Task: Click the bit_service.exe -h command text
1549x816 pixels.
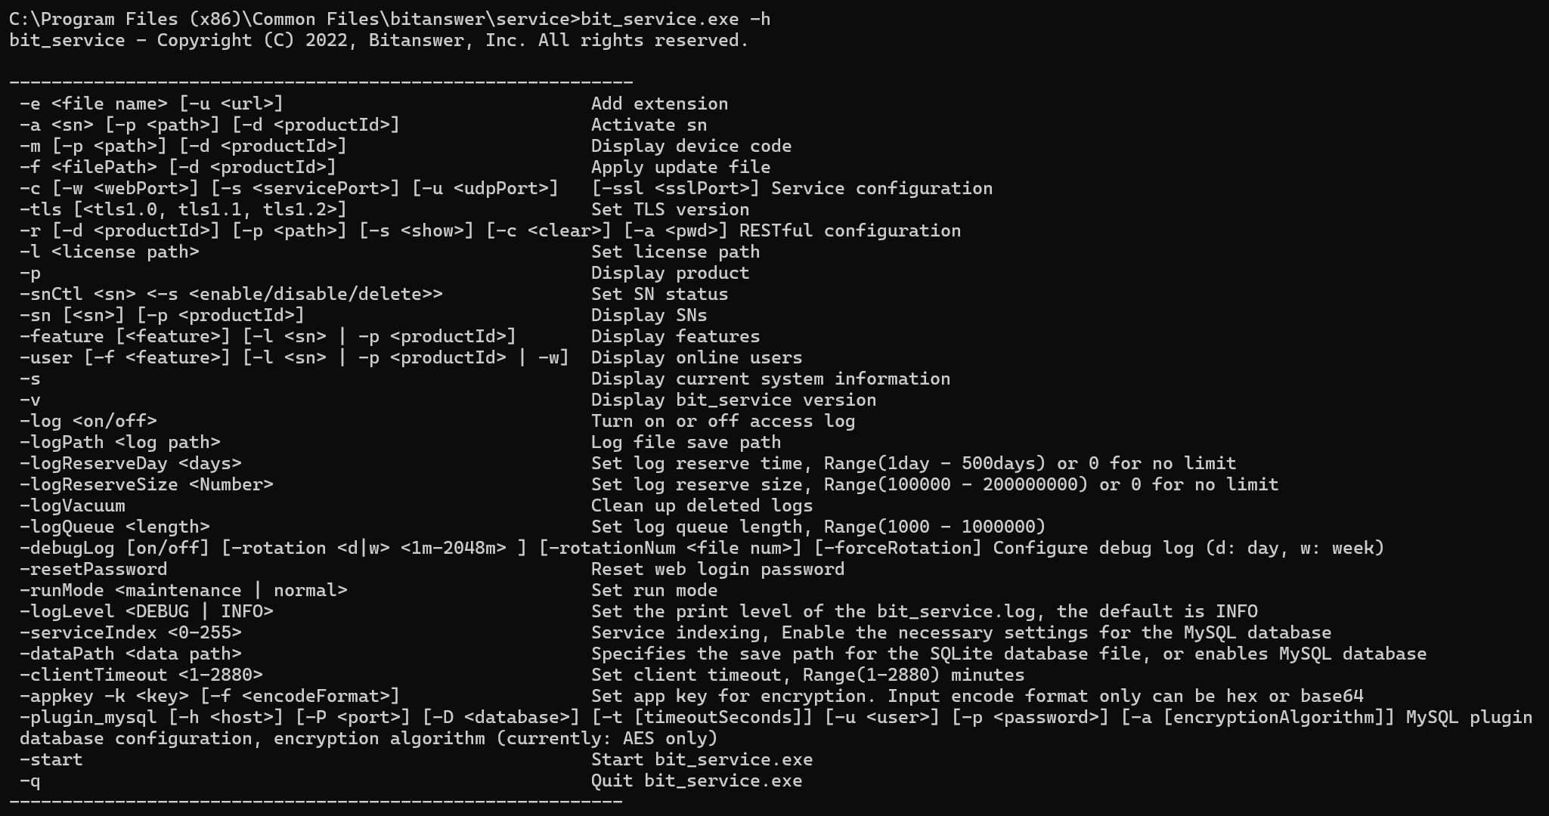Action: pos(675,19)
